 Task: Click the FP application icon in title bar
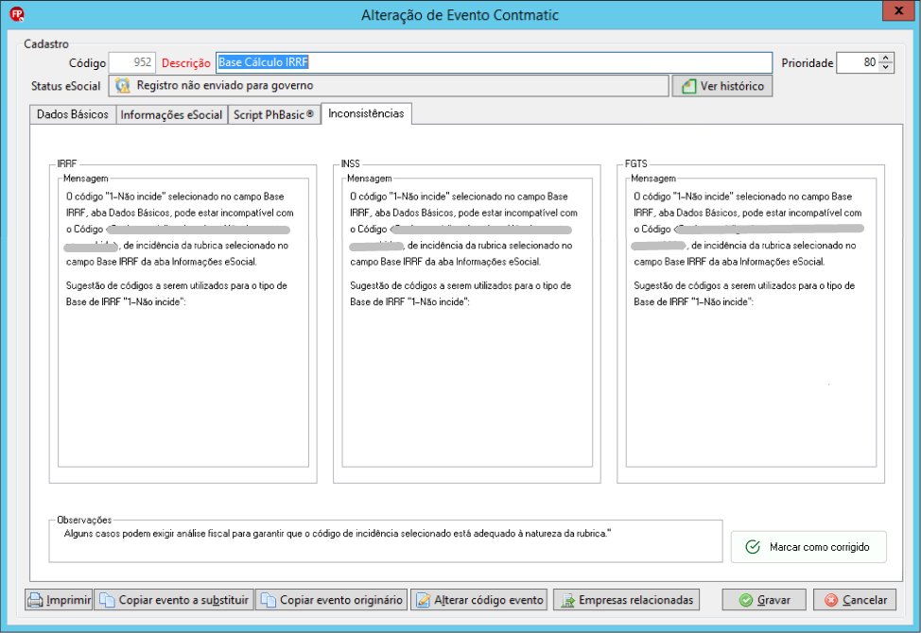16,13
